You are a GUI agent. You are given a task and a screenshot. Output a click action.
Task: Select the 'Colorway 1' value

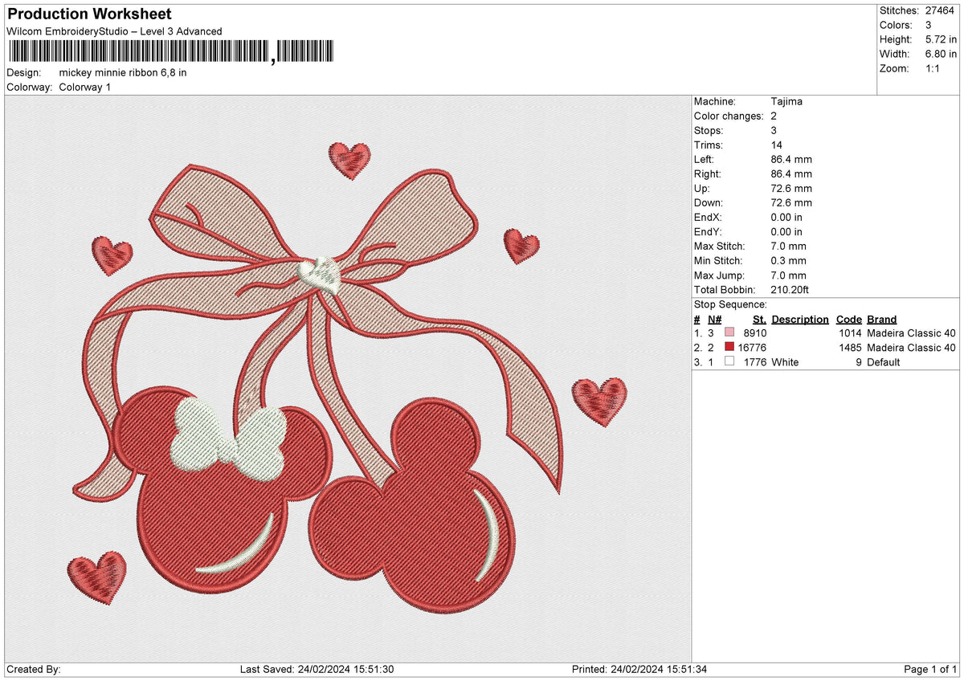click(x=84, y=87)
